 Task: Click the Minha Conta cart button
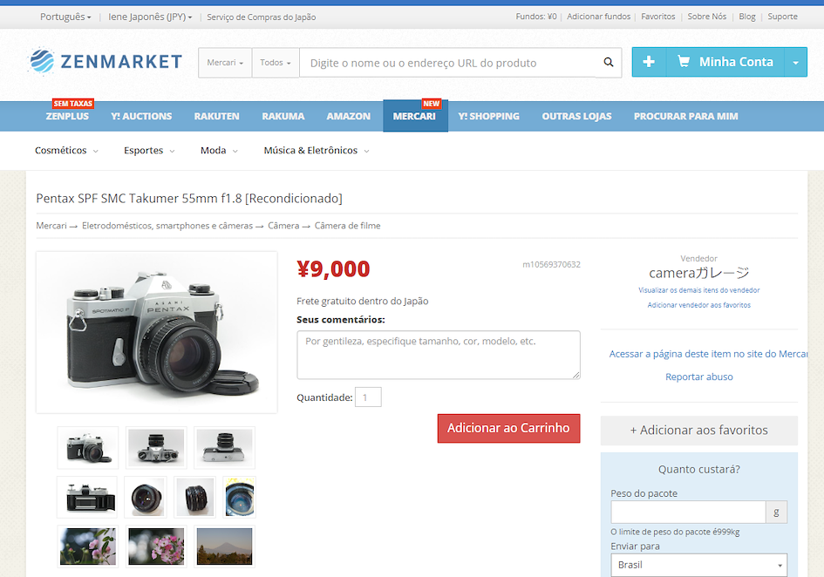(725, 62)
